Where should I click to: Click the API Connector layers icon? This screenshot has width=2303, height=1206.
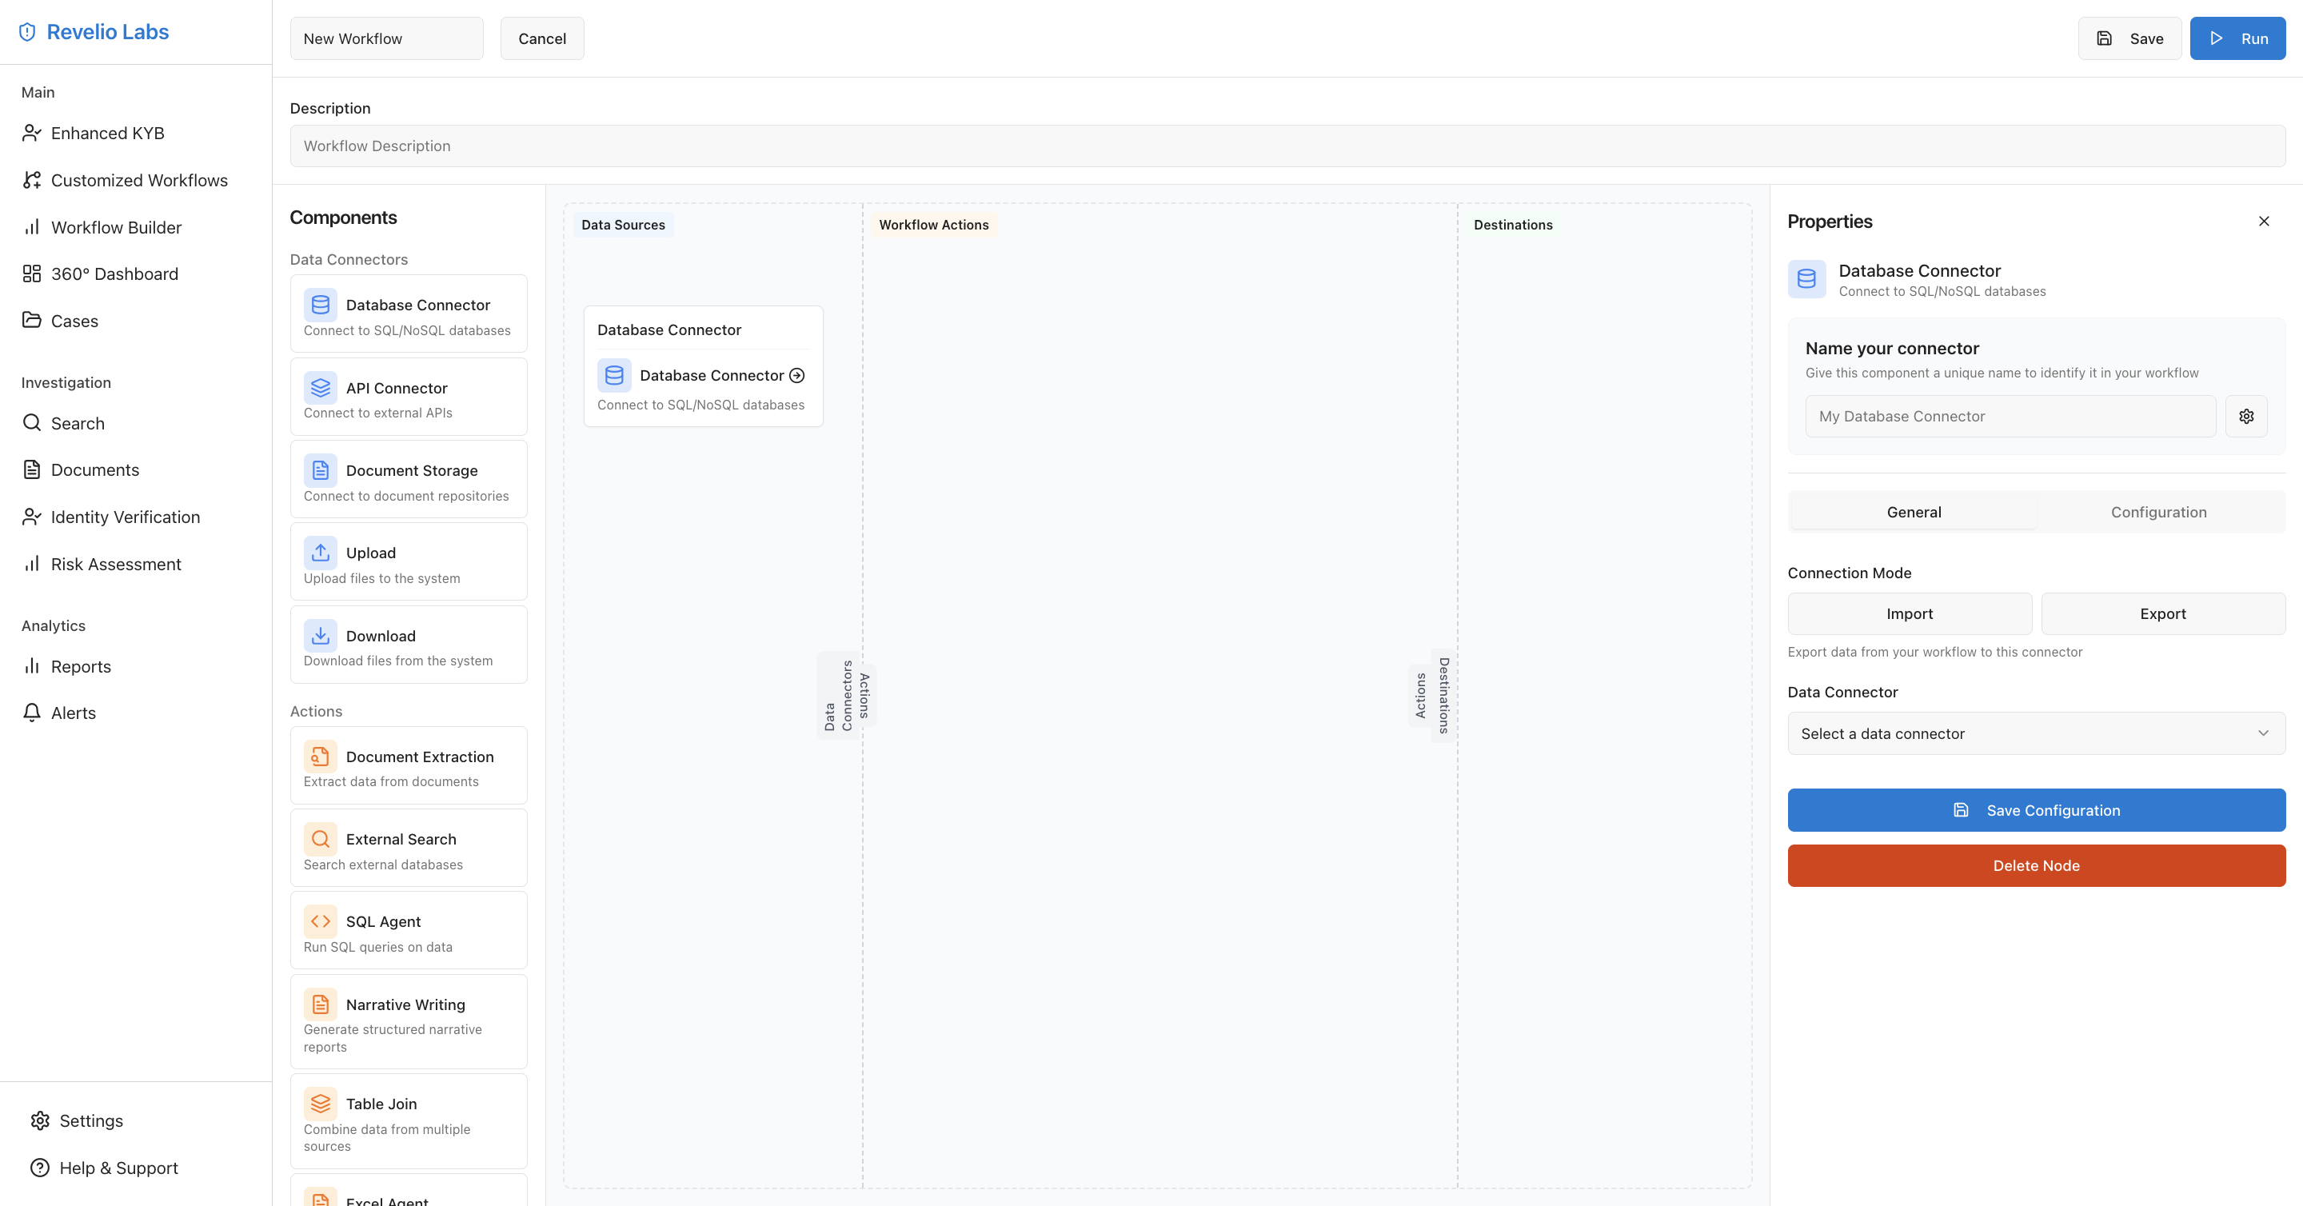[x=320, y=388]
